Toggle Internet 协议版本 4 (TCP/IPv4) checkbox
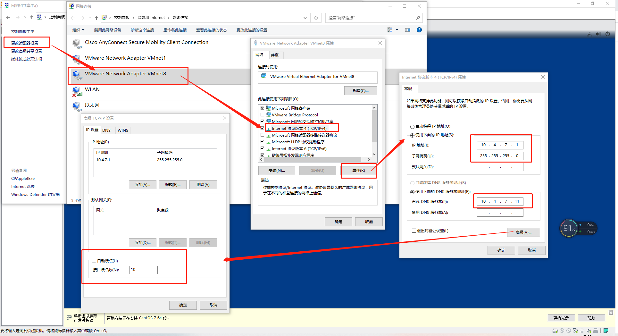This screenshot has width=618, height=336. pos(262,128)
